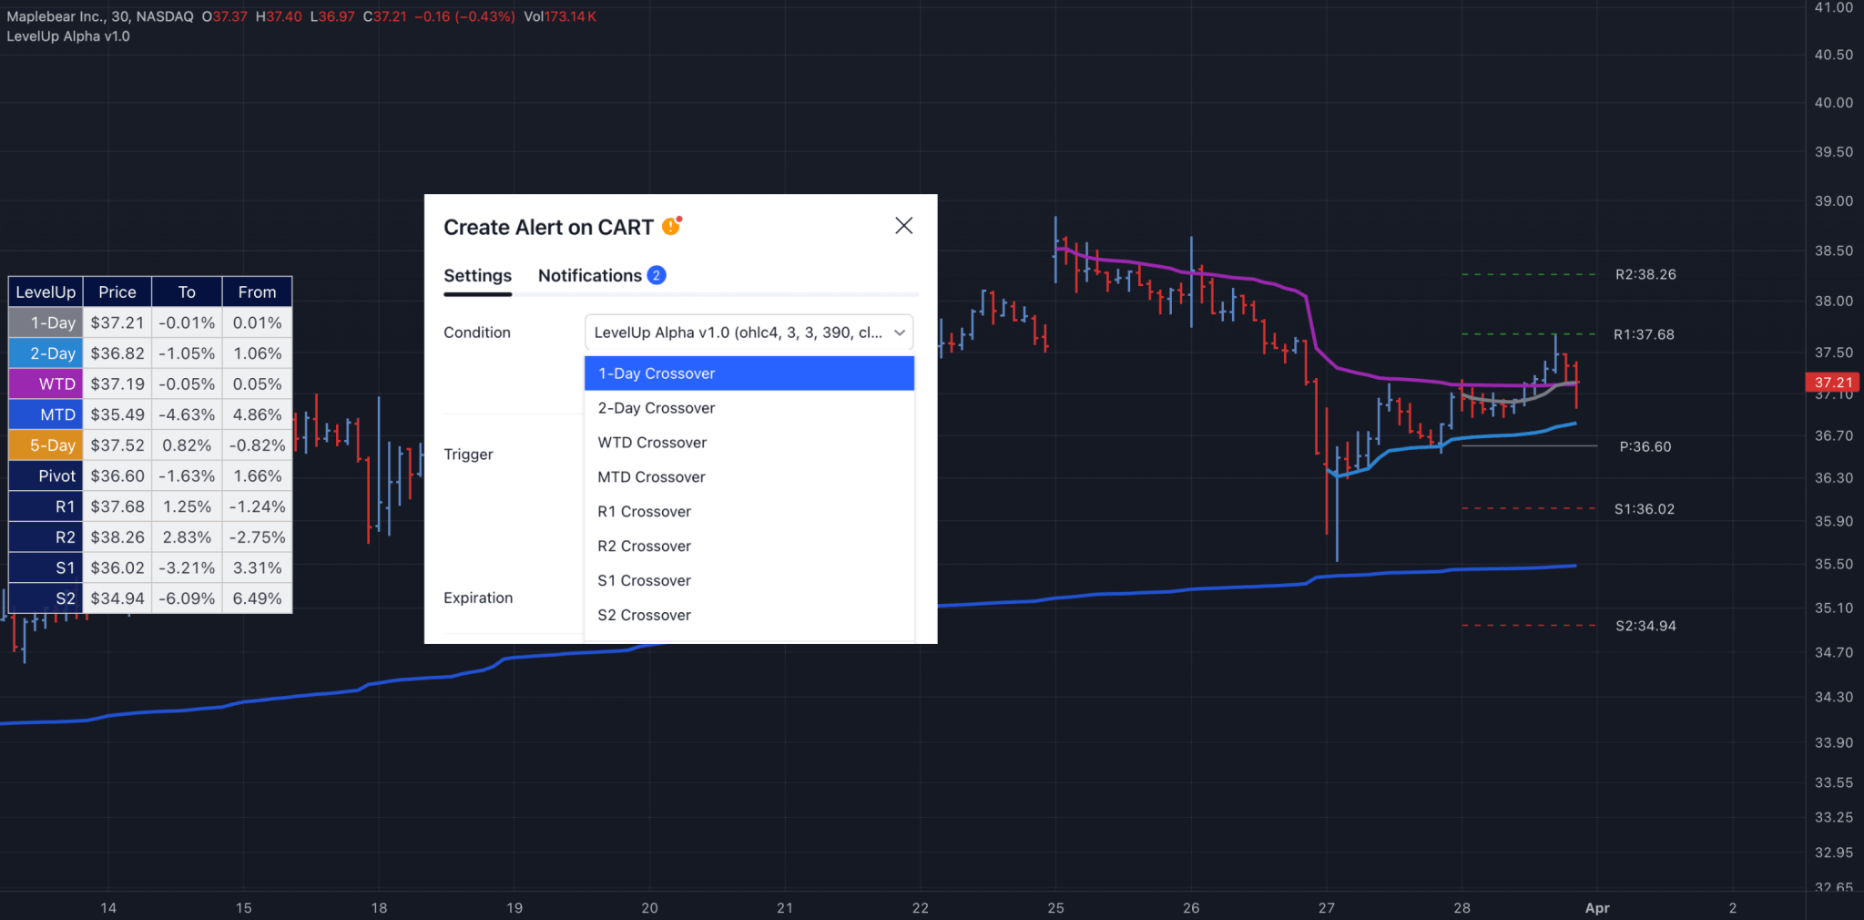The height and width of the screenshot is (920, 1864).
Task: Click the orange 5-Day table cell
Action: point(46,445)
